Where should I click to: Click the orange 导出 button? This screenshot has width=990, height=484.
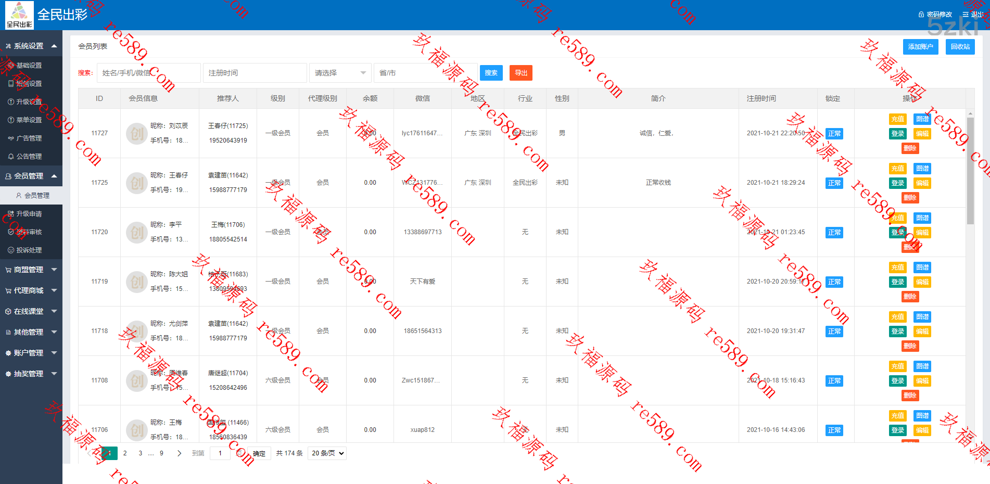(521, 73)
